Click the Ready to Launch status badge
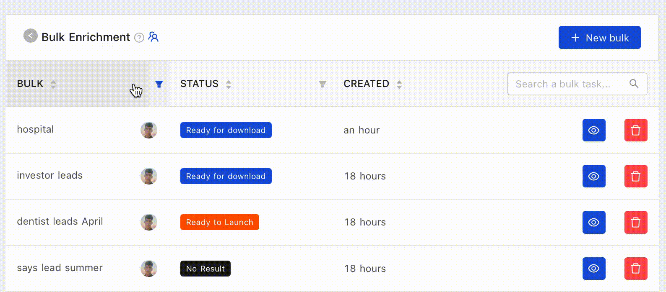 pyautogui.click(x=220, y=222)
